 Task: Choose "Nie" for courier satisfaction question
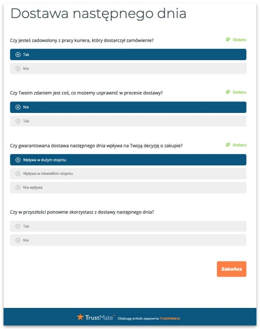point(128,69)
